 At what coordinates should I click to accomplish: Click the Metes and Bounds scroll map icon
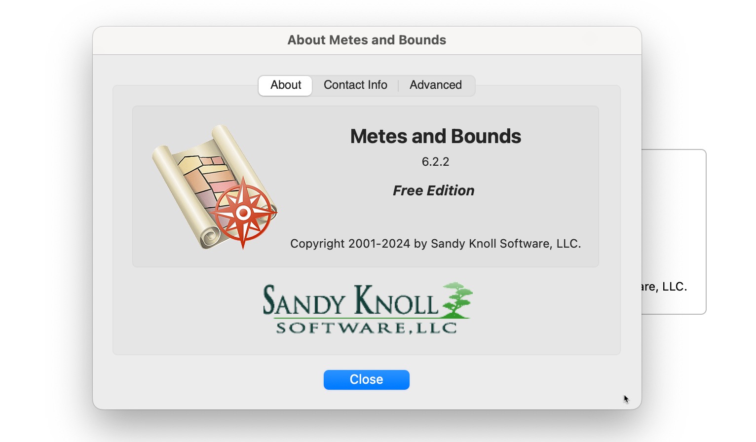[215, 187]
